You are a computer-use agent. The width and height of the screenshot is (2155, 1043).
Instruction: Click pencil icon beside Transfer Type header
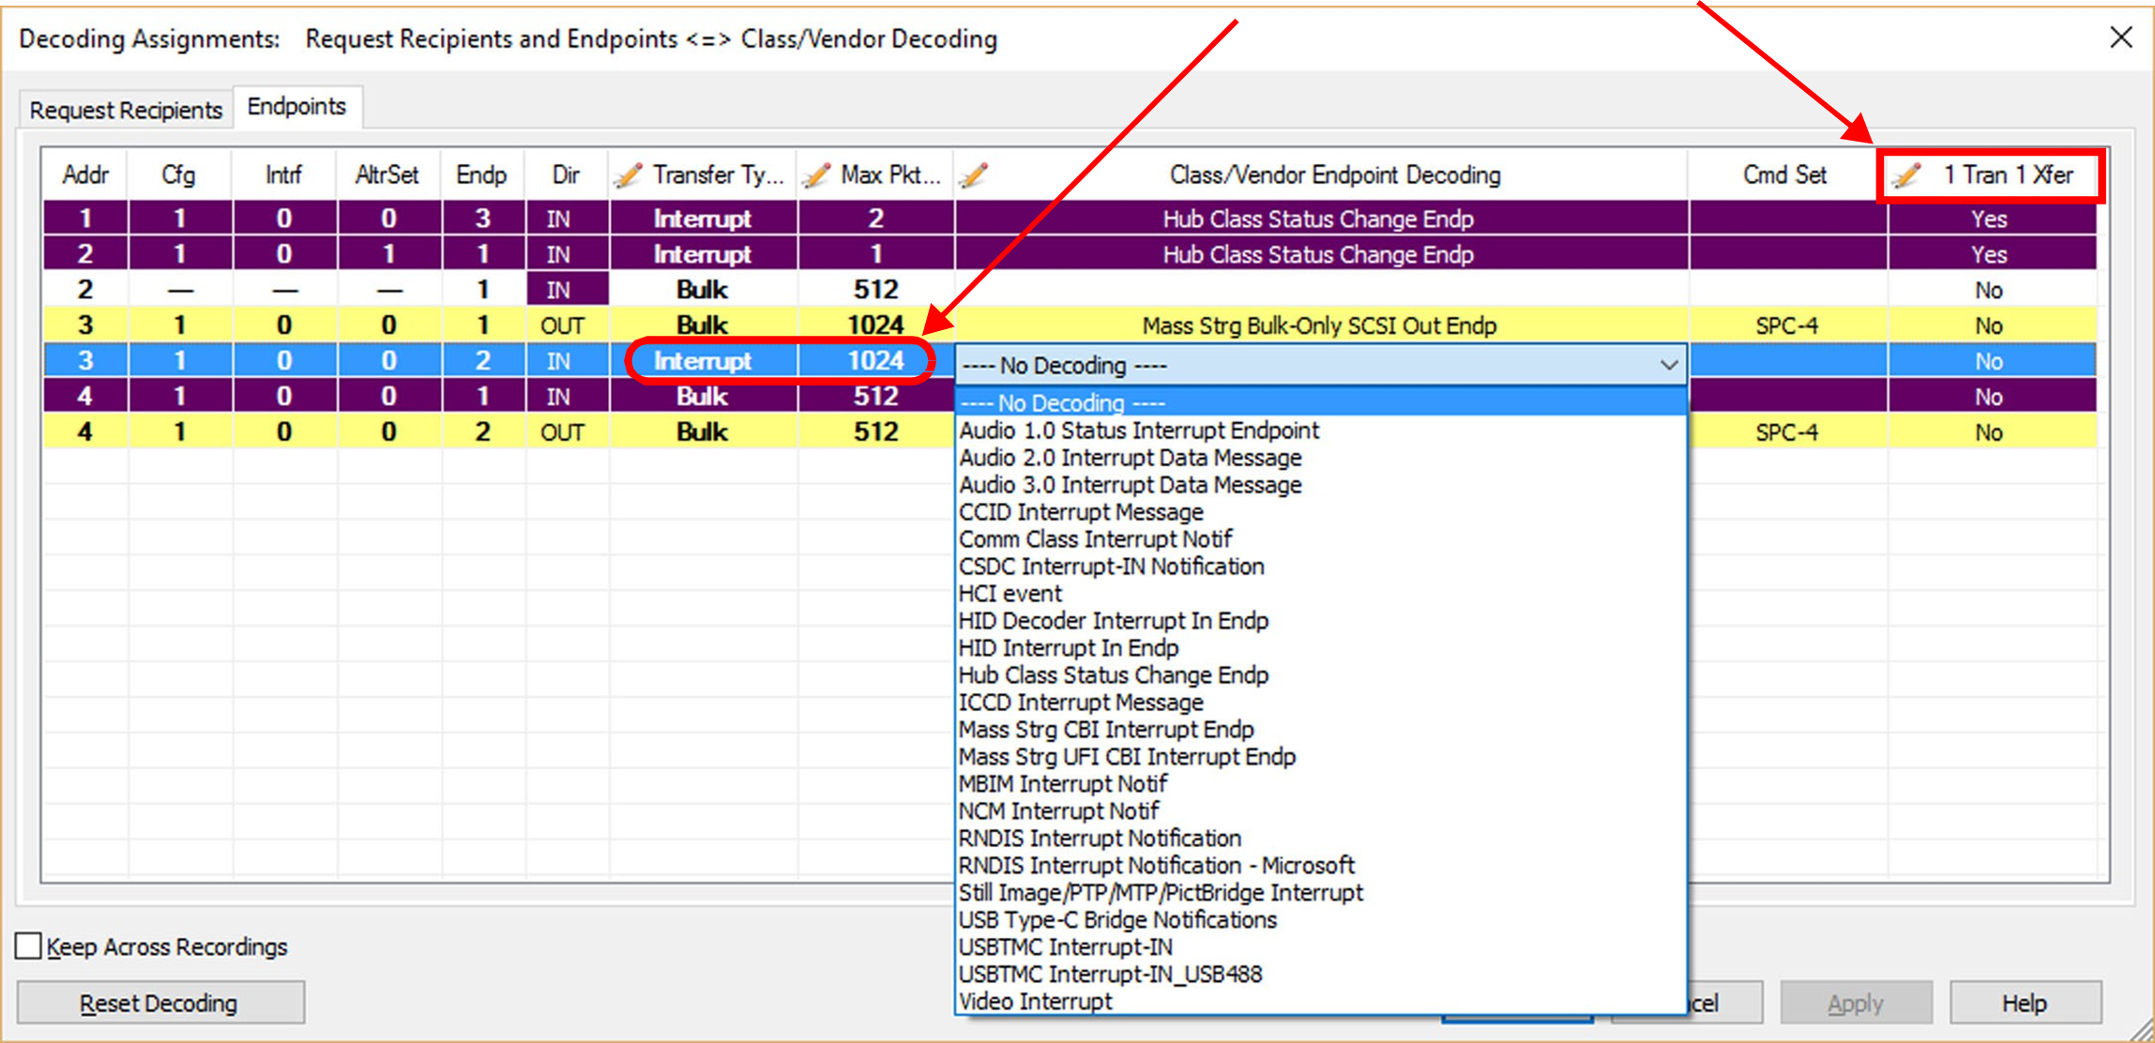[627, 174]
